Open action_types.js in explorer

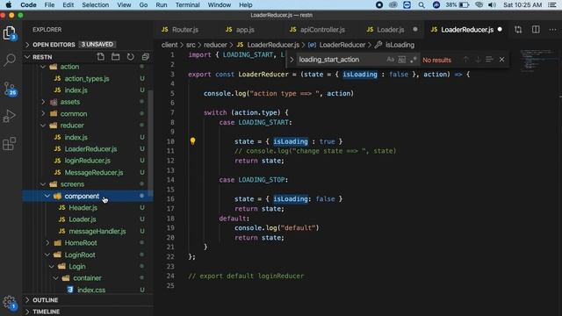coord(87,78)
